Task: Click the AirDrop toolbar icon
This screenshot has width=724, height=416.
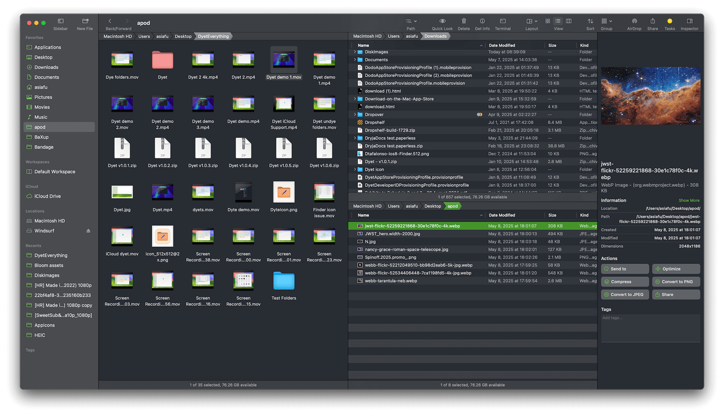Action: pyautogui.click(x=634, y=21)
